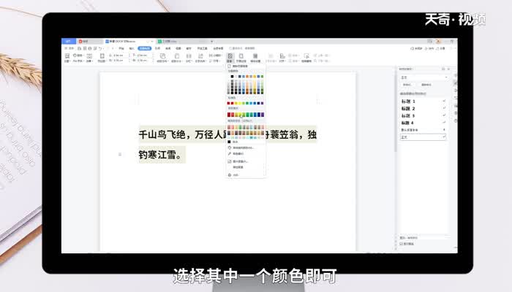This screenshot has height=292, width=512.
Task: Select the Automatic black color option
Action: coord(233,142)
